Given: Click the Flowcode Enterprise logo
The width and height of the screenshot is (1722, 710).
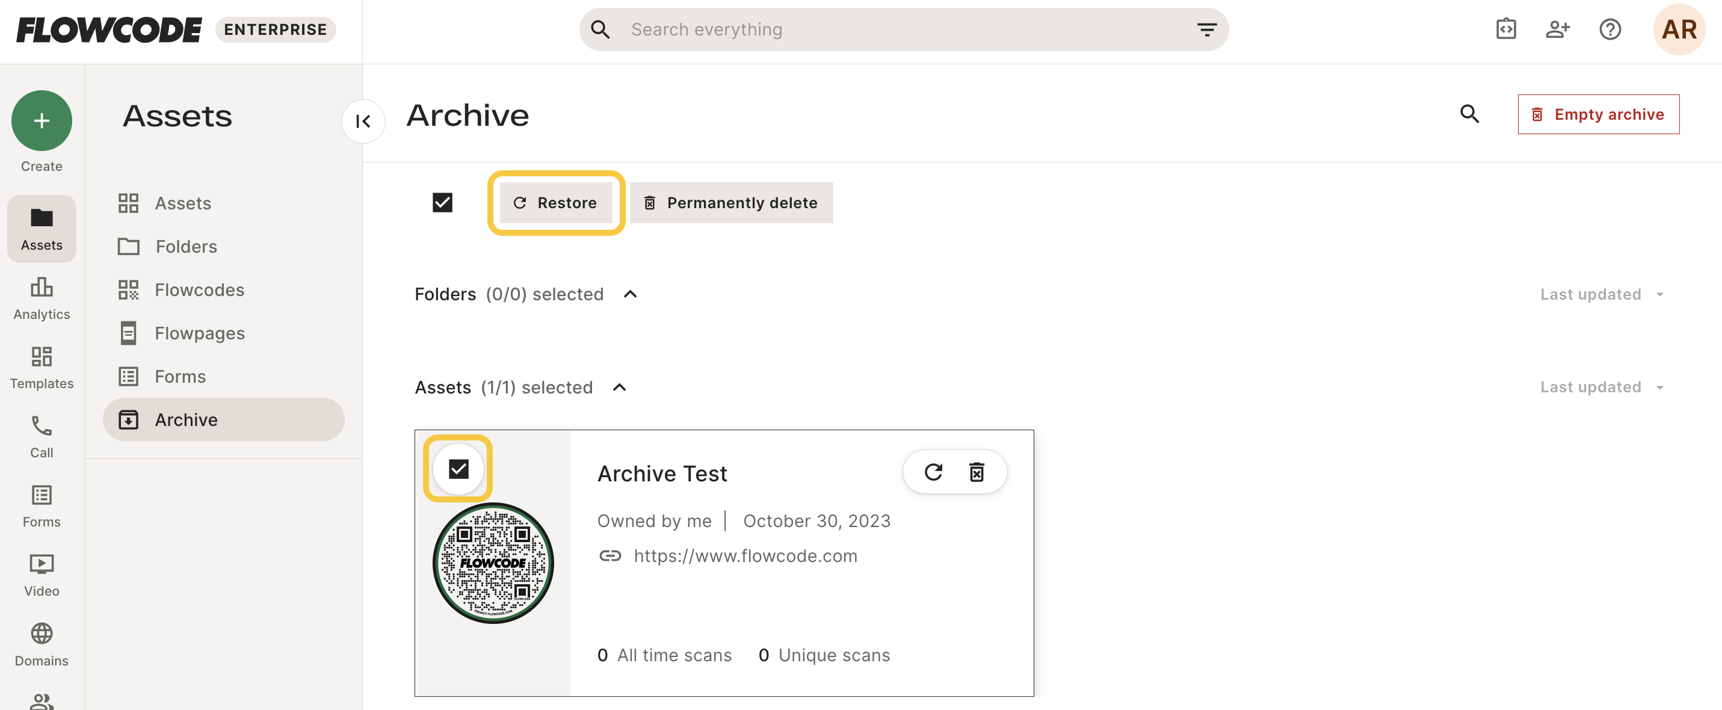Looking at the screenshot, I should pos(109,29).
